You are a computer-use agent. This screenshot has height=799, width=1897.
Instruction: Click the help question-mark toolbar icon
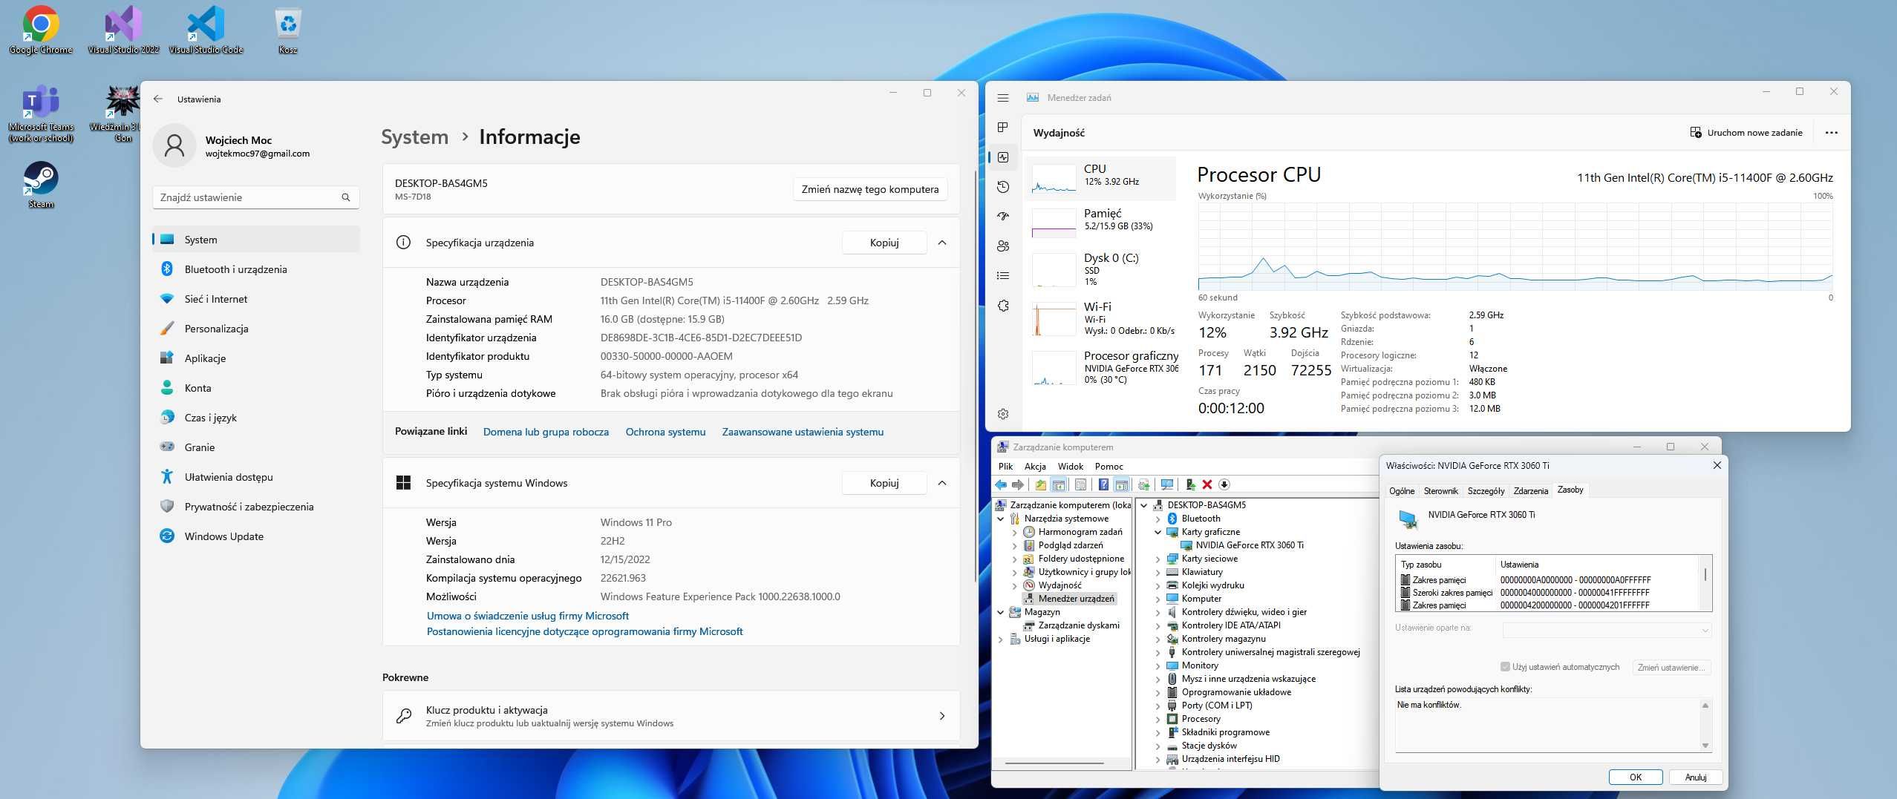[x=1103, y=484]
